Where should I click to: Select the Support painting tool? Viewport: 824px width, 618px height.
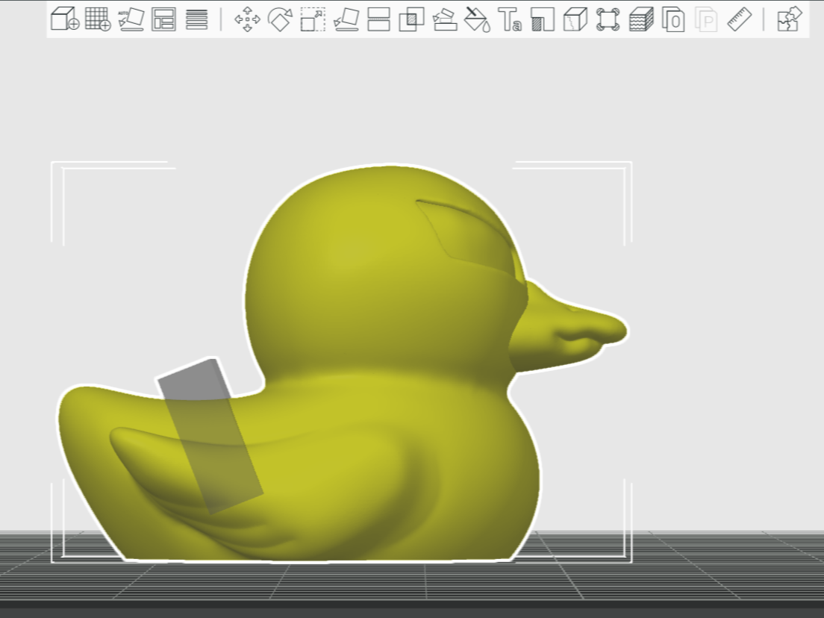pos(445,19)
